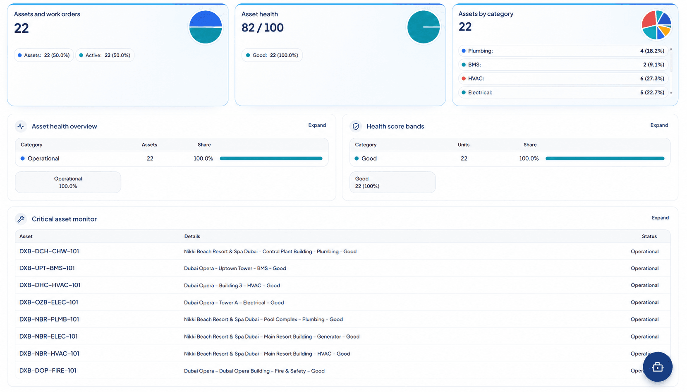This screenshot has width=687, height=392.
Task: Click the Health score bands shield icon
Action: coord(356,126)
